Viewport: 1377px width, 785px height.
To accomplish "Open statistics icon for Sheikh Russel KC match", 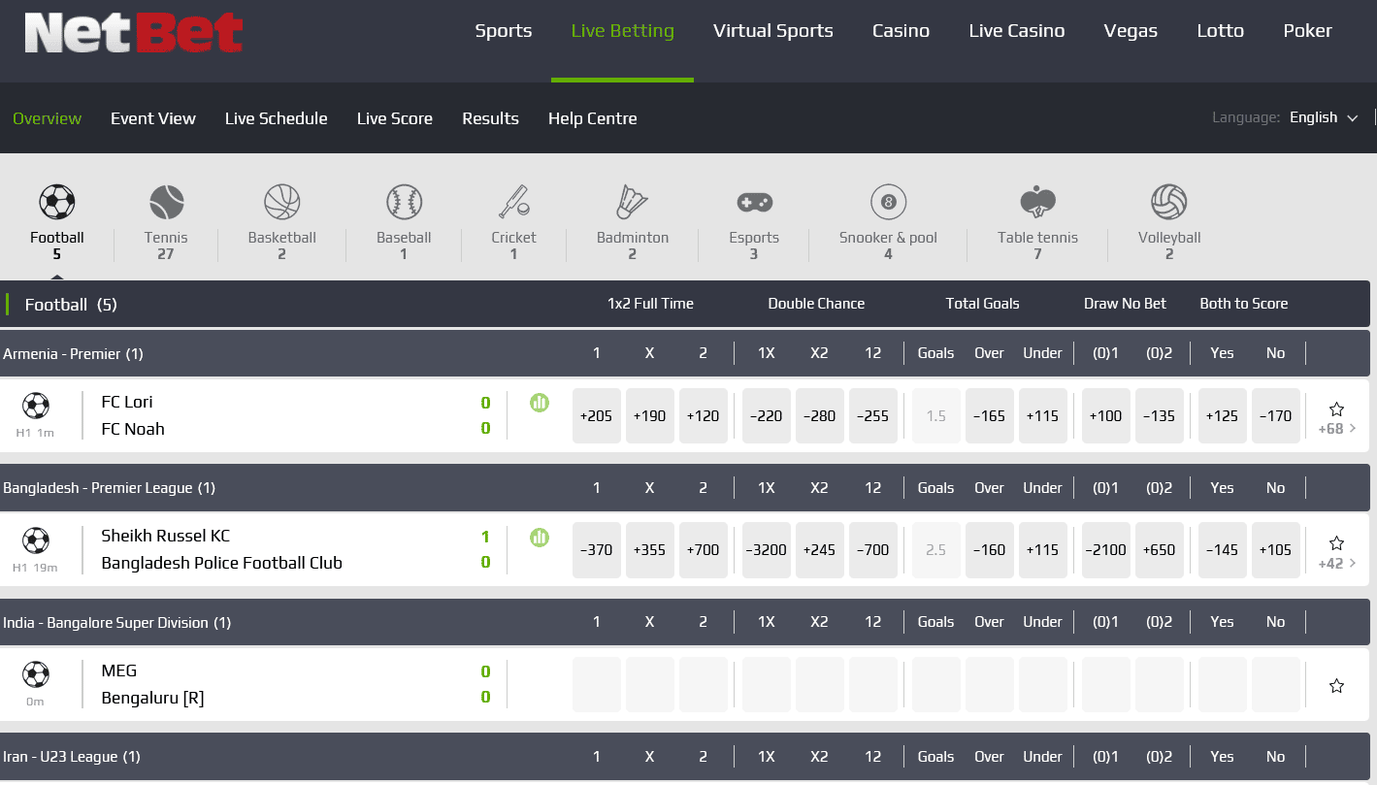I will tap(540, 537).
